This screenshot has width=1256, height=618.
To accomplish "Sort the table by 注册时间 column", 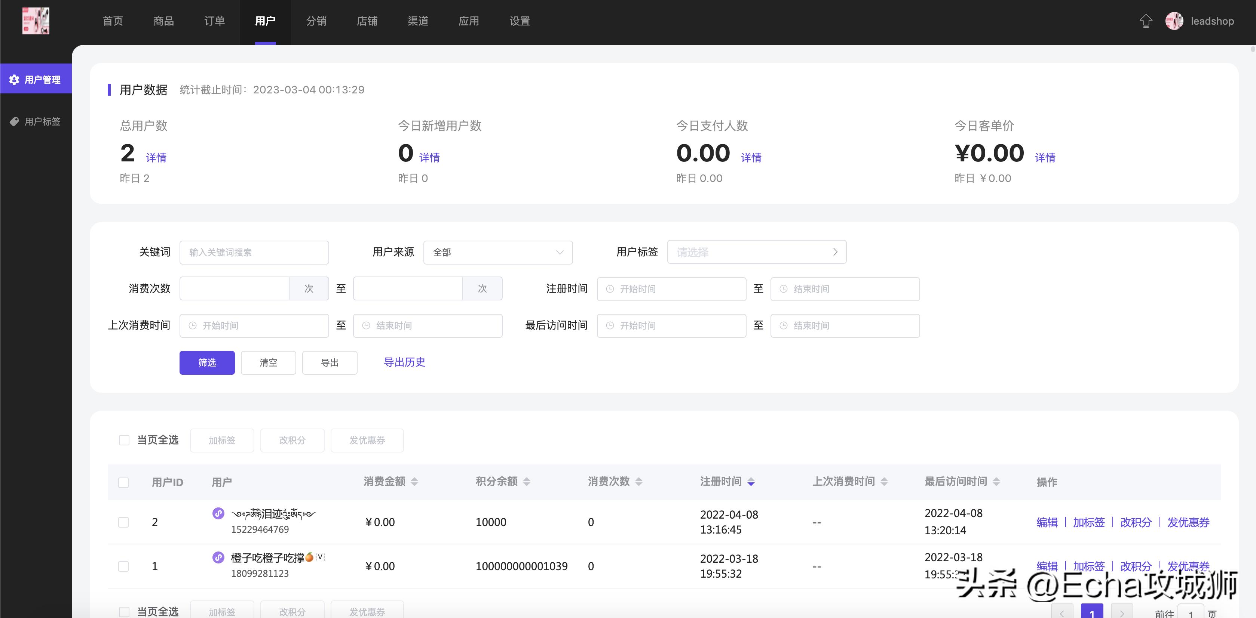I will pyautogui.click(x=750, y=482).
